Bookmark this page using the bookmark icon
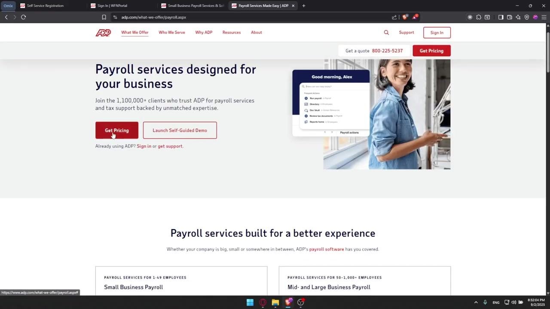Viewport: 550px width, 309px height. coord(104,17)
